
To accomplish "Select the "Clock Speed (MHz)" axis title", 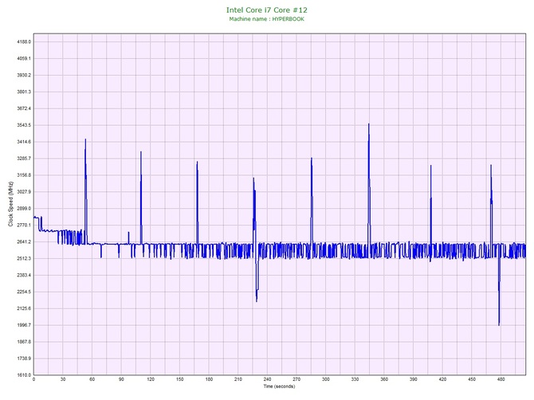I will (11, 204).
